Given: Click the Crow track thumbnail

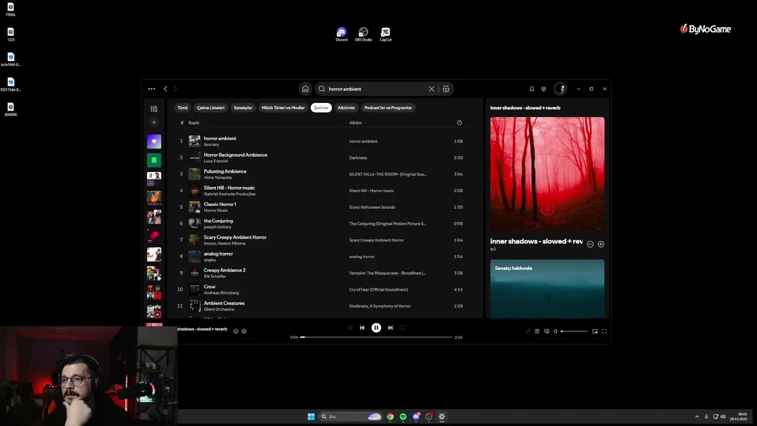Looking at the screenshot, I should [x=195, y=290].
